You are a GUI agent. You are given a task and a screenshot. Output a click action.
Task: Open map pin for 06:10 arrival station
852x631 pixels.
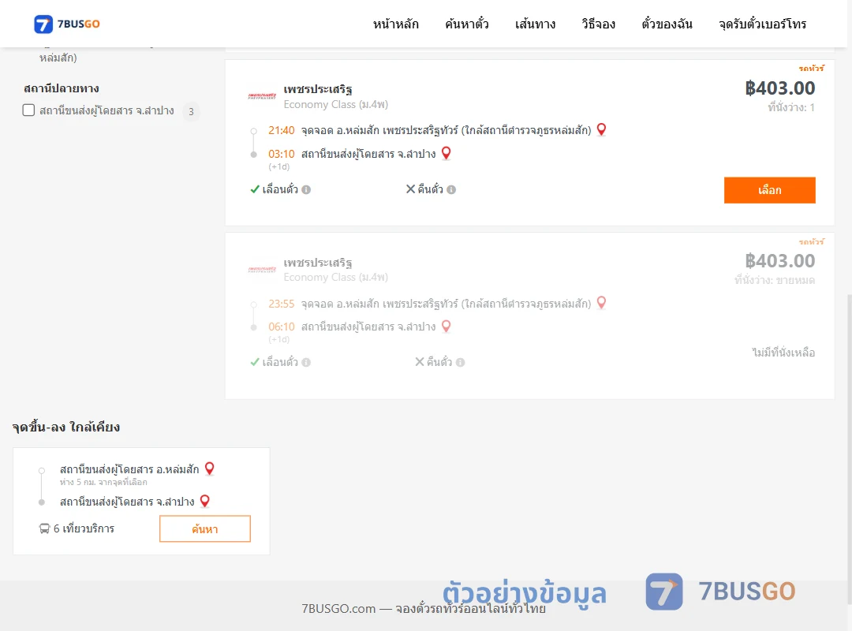coord(446,326)
